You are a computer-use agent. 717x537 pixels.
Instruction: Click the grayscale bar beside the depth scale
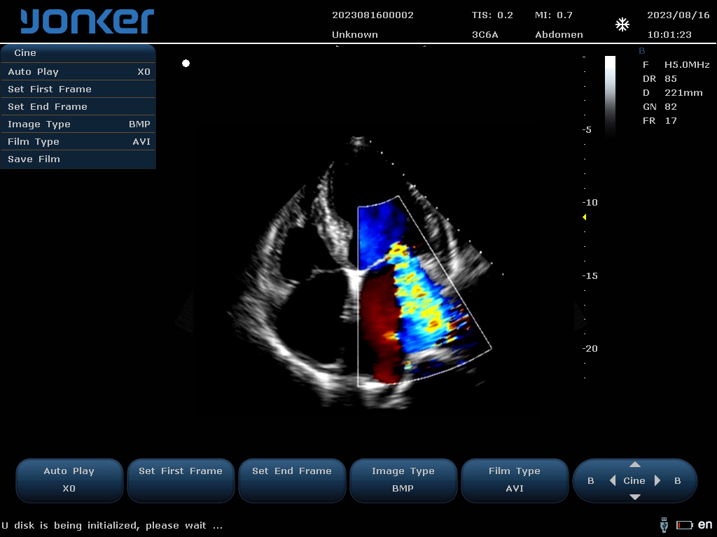(x=610, y=96)
